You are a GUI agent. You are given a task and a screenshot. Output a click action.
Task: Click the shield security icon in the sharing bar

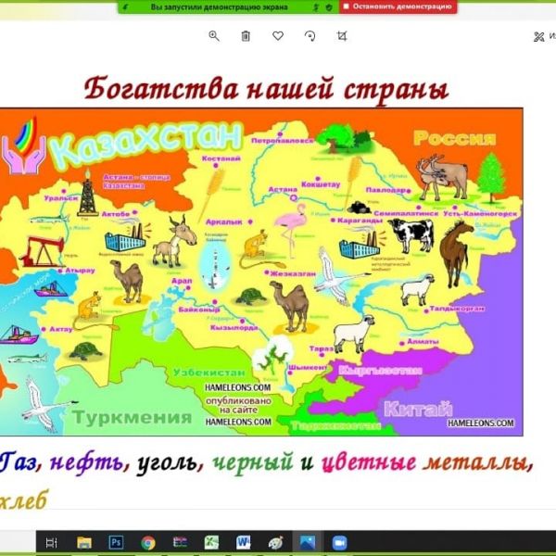coord(329,6)
